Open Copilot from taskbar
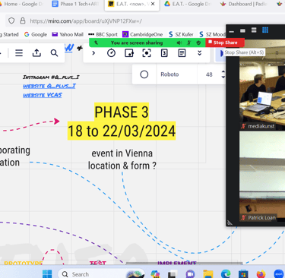This screenshot has width=285, height=278. (155, 274)
